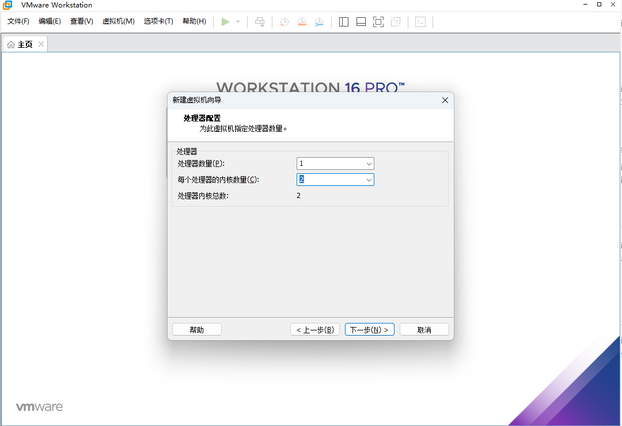
Task: Toggle the thumbnail bar view icon
Action: [x=361, y=22]
